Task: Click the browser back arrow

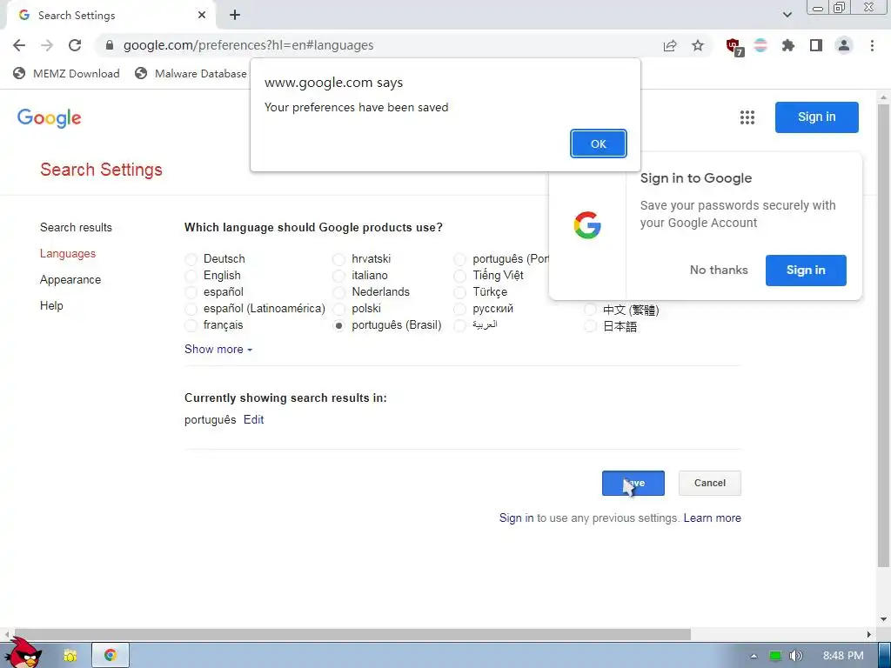Action: (x=19, y=45)
